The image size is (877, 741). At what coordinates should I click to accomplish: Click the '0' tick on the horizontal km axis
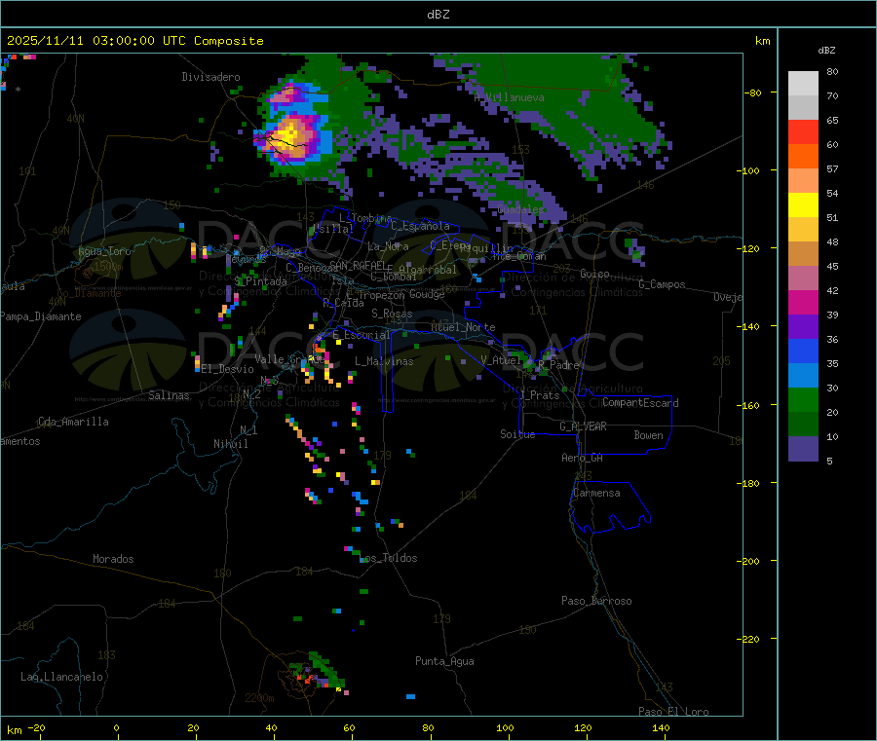point(116,728)
